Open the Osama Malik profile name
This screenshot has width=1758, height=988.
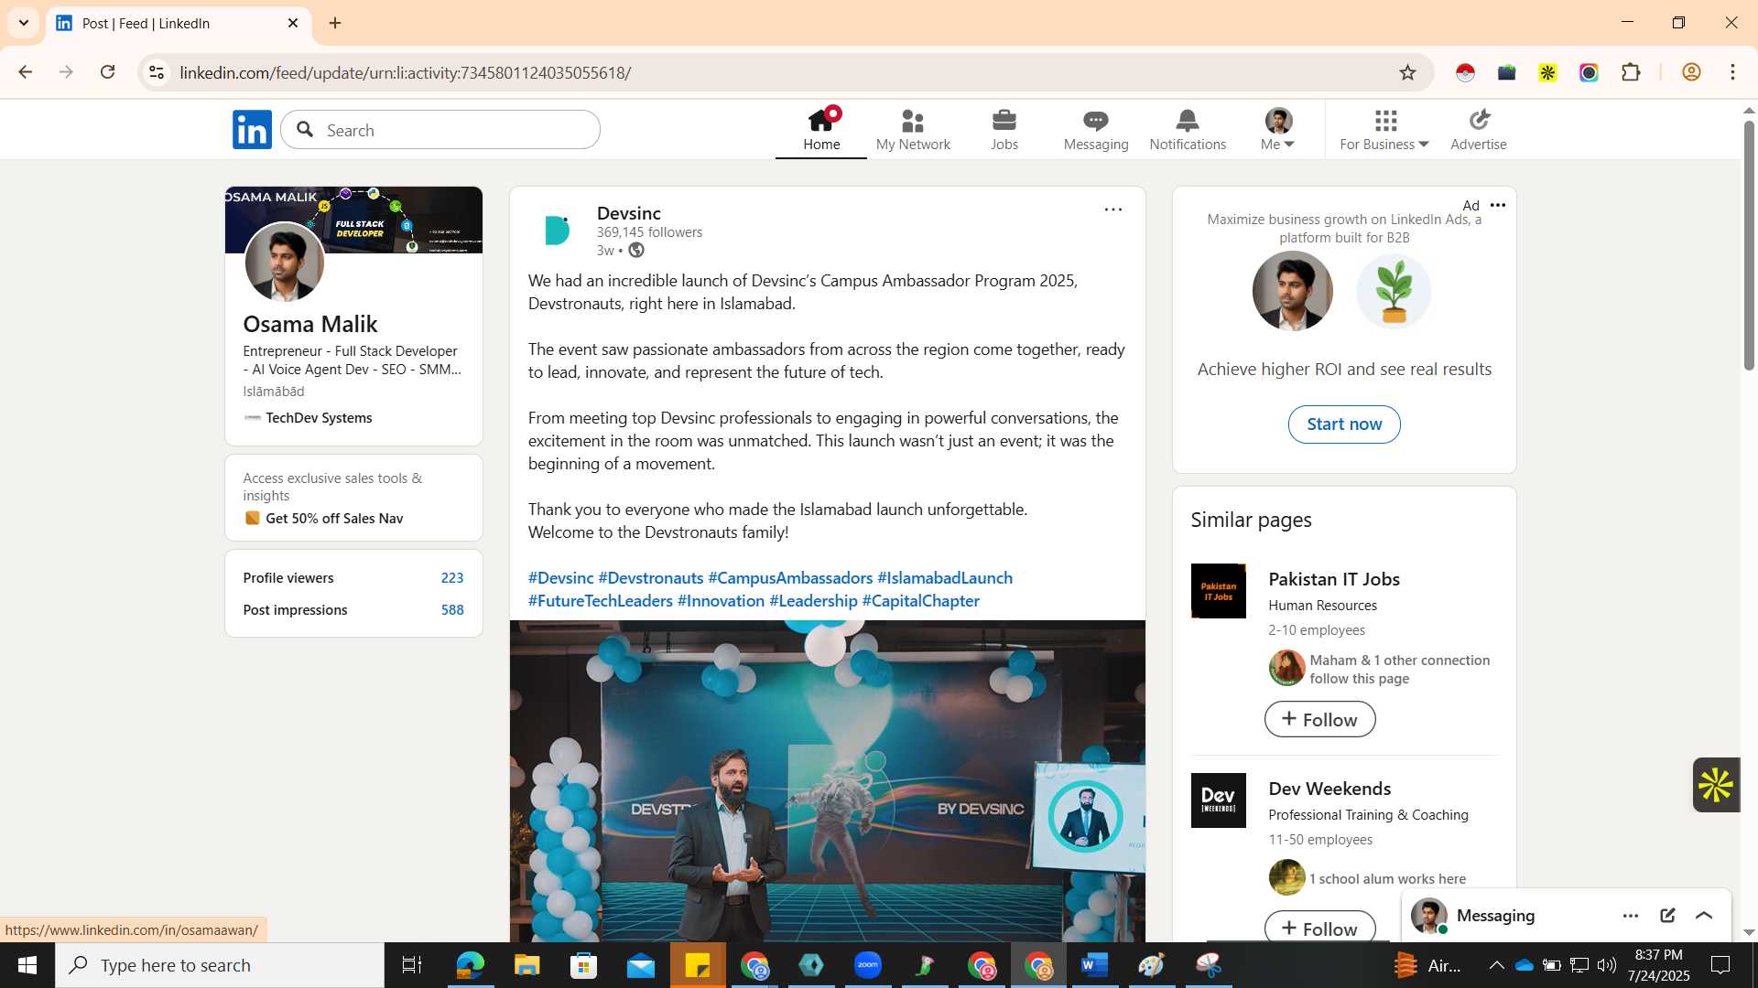coord(310,324)
